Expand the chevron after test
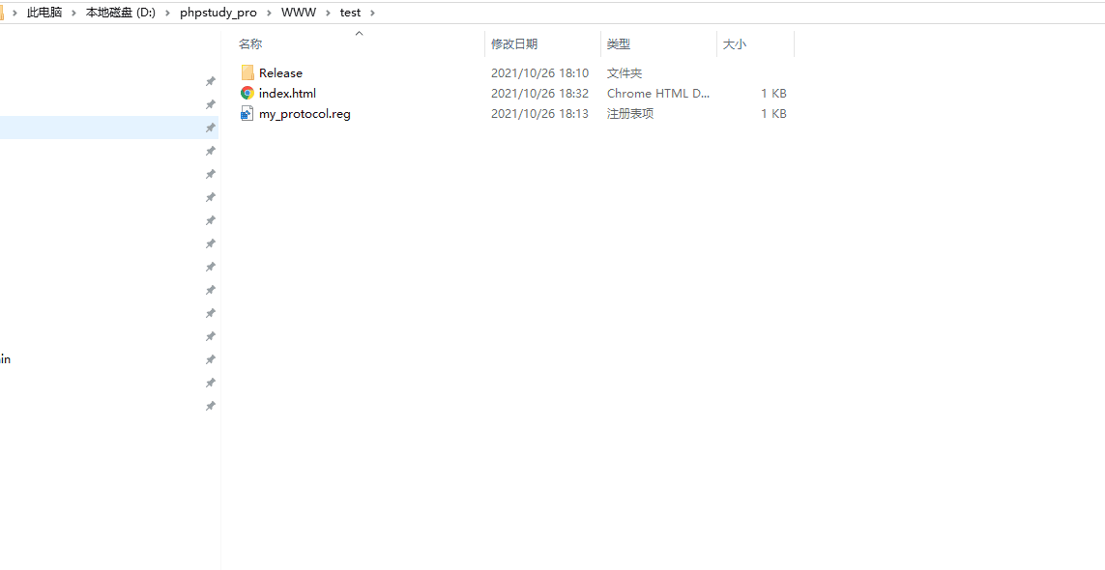 click(371, 13)
